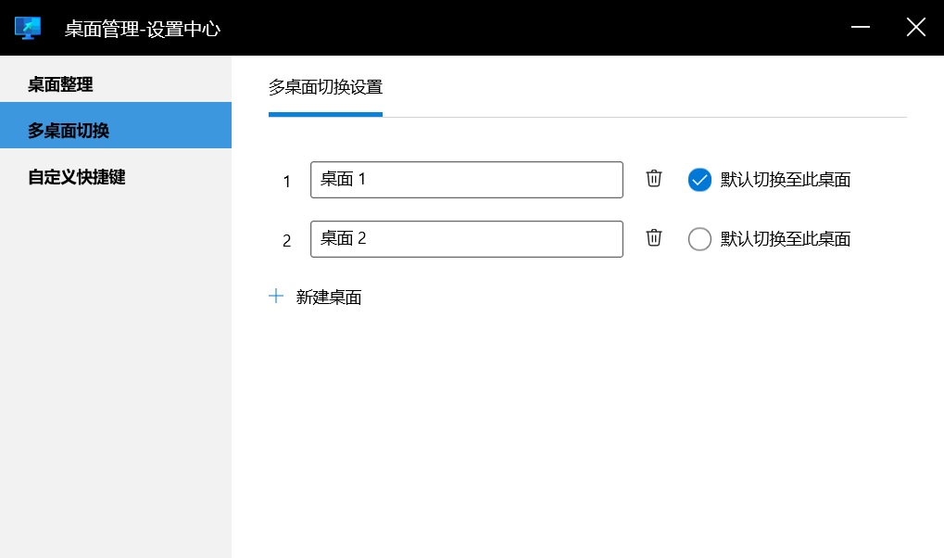944x558 pixels.
Task: Click the plus icon beside 新建桌面
Action: (x=276, y=297)
